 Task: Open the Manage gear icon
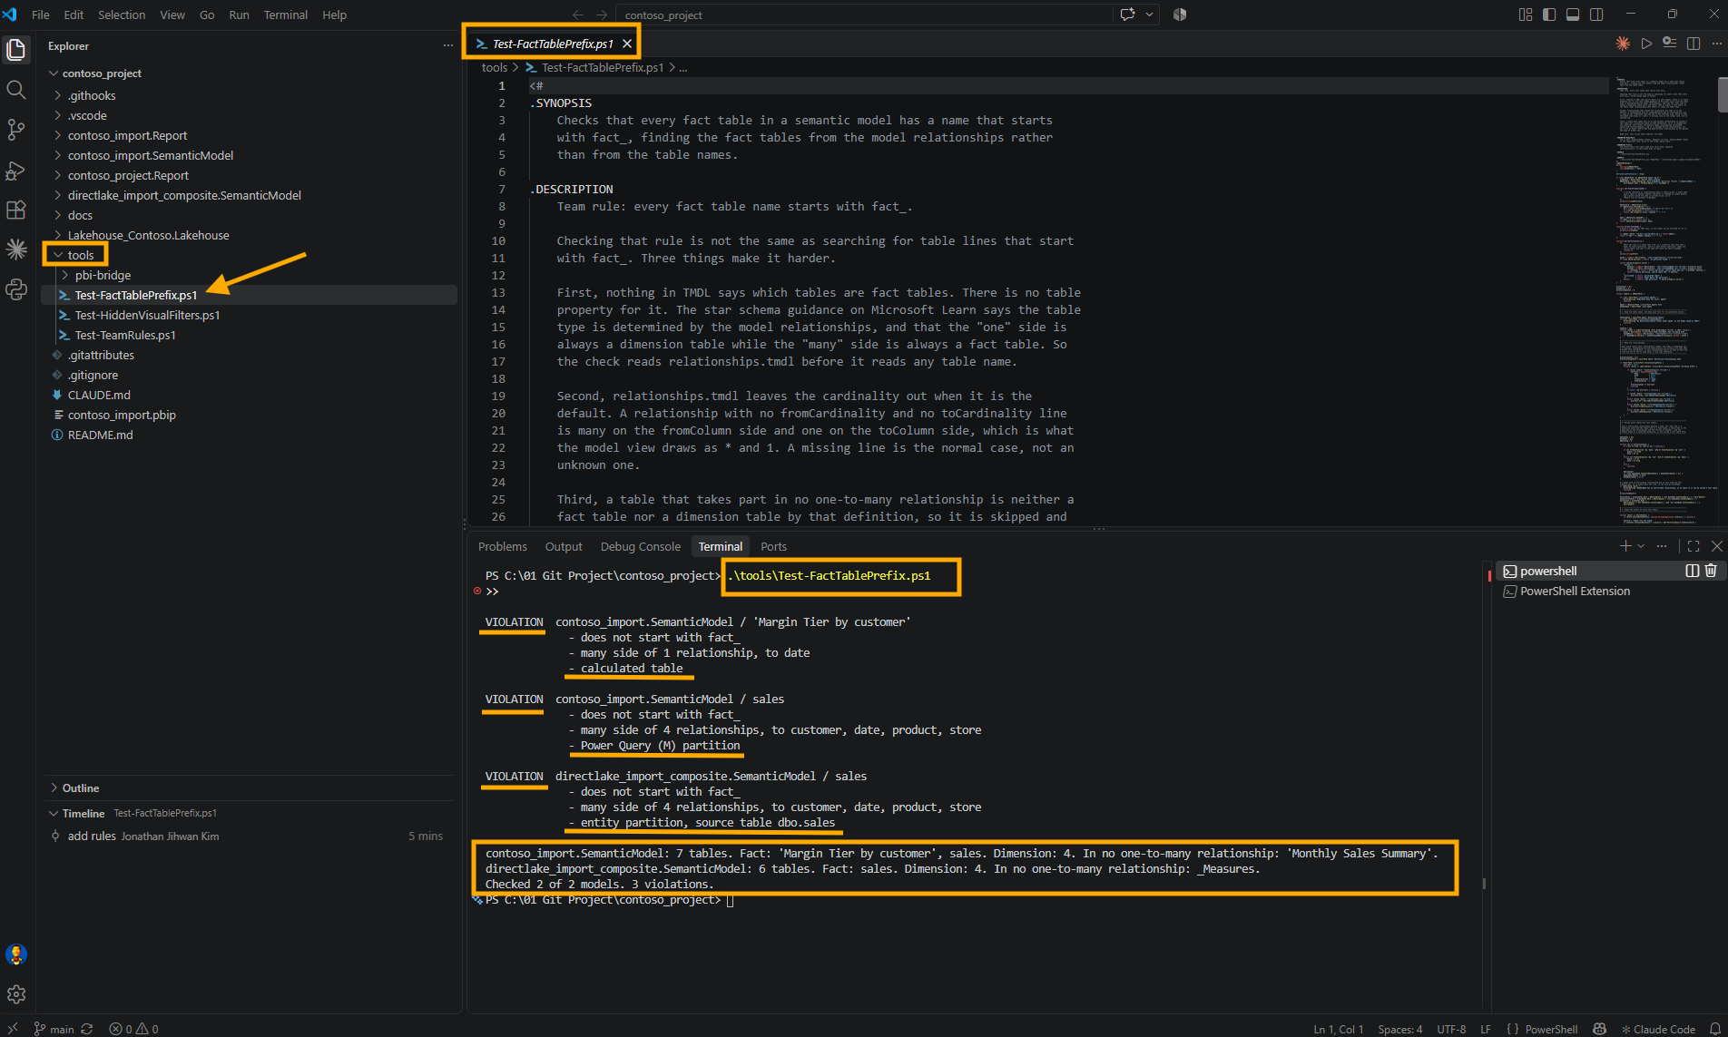click(16, 994)
